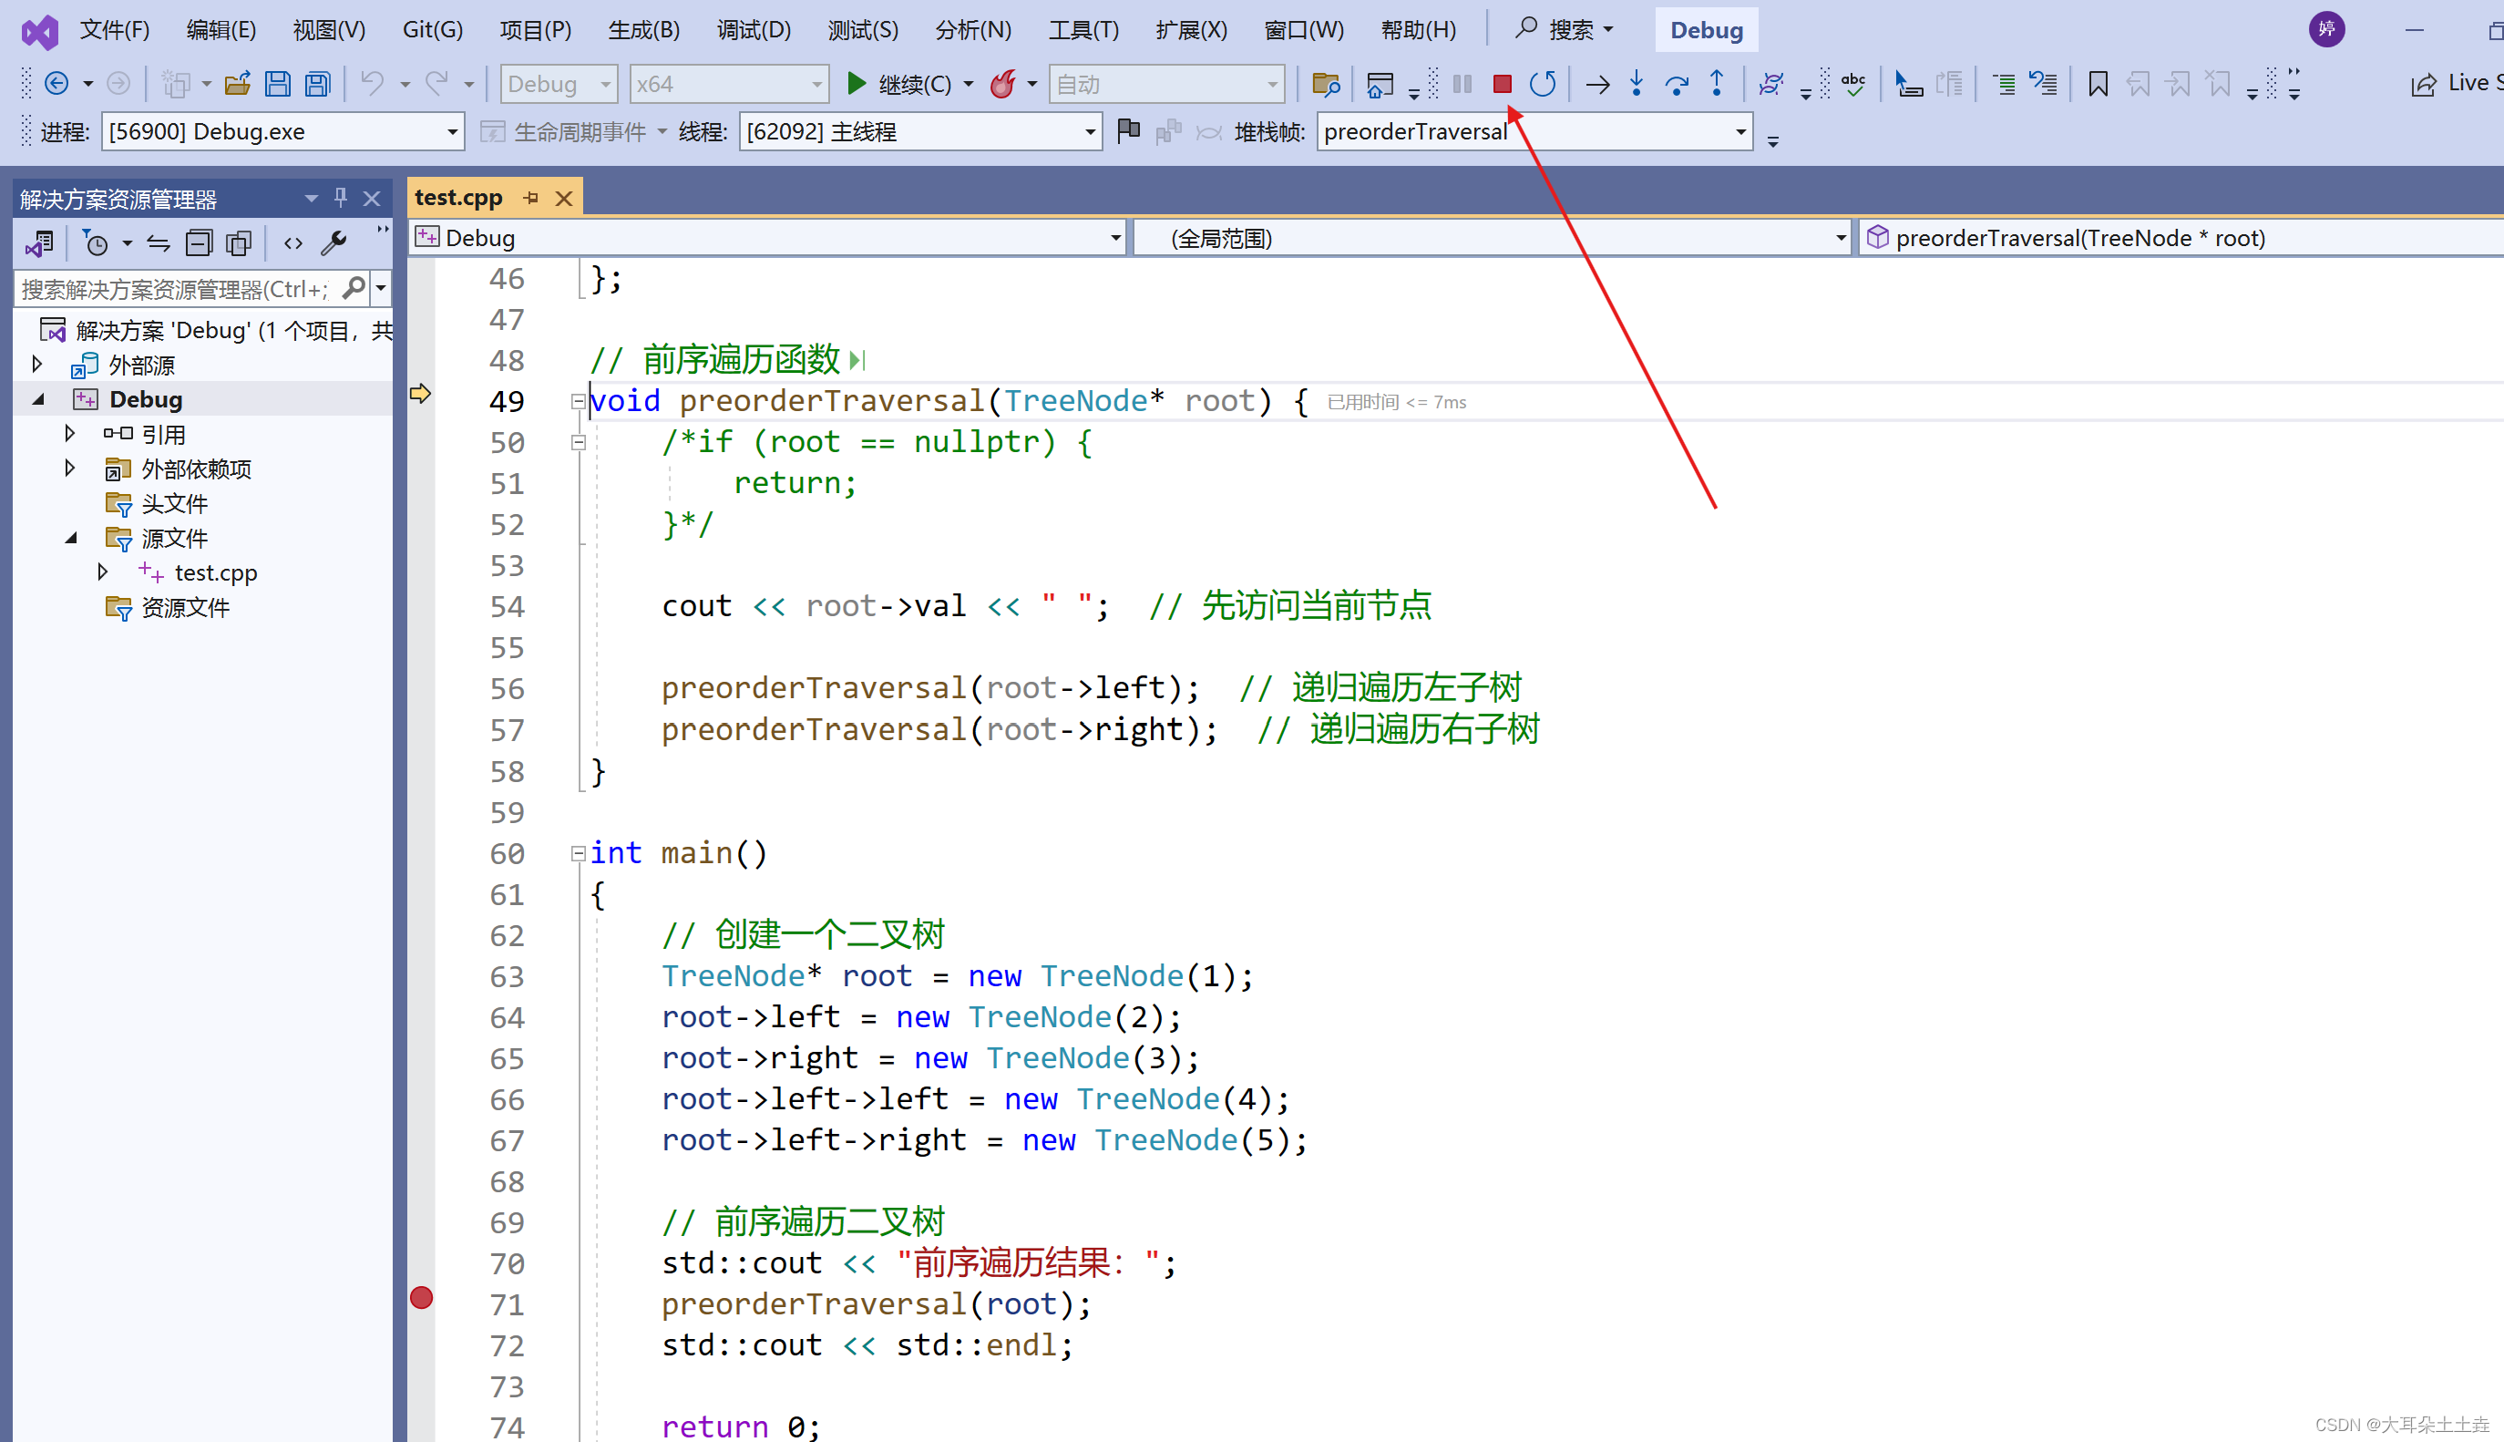2504x1442 pixels.
Task: Select the 资源文件 folder
Action: [185, 607]
